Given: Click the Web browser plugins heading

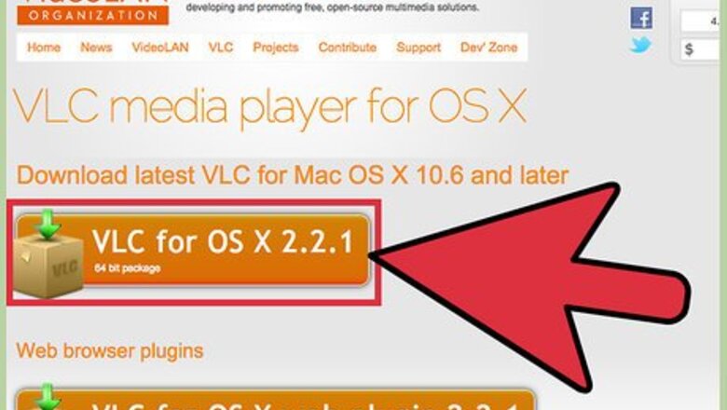Looking at the screenshot, I should [110, 351].
